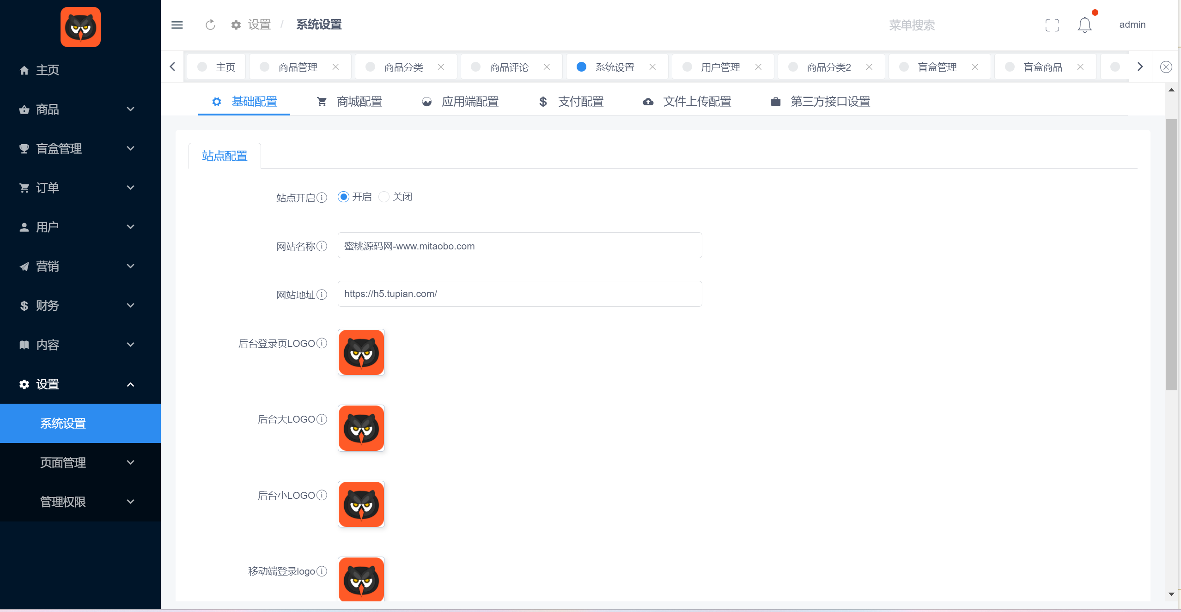
Task: Go to 主页 in sidebar
Action: [x=47, y=70]
